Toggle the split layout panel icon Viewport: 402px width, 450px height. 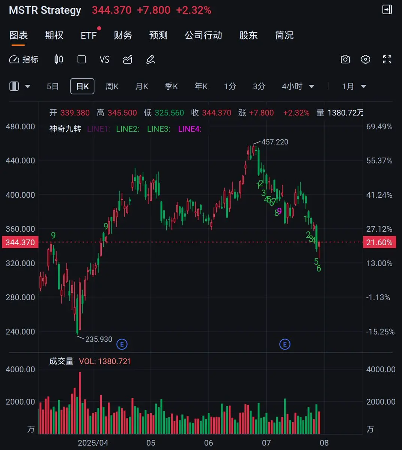pos(14,86)
